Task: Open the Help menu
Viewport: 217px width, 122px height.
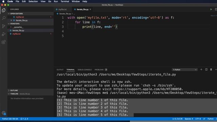Action: coord(85,1)
